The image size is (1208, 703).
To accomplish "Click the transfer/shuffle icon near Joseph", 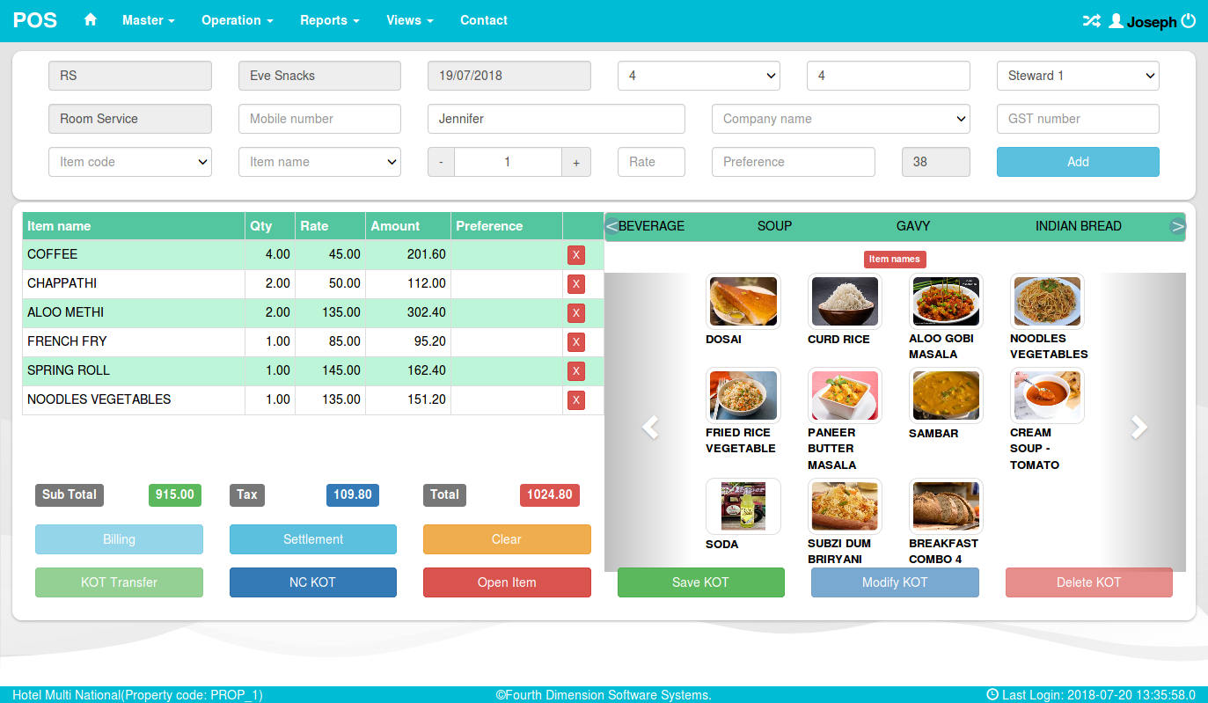I will (1091, 20).
